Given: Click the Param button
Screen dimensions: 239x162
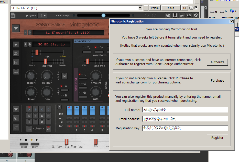Looking at the screenshot, I should [155, 8].
